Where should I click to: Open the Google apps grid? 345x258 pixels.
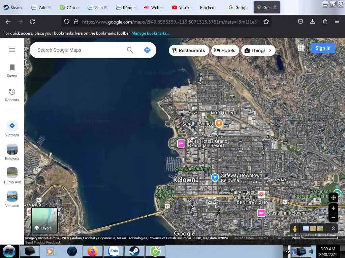click(301, 48)
